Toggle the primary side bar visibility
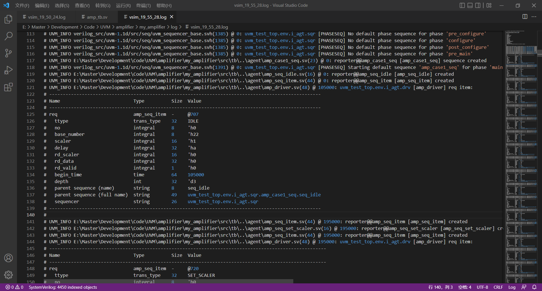The image size is (542, 291). point(462,5)
